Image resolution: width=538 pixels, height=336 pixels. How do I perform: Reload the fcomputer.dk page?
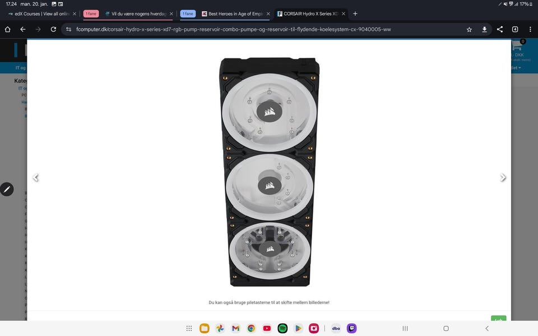click(53, 29)
